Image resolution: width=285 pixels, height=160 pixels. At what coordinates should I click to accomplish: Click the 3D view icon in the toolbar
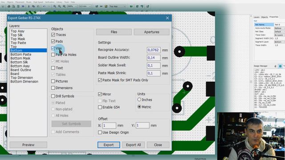[x=23, y=6]
